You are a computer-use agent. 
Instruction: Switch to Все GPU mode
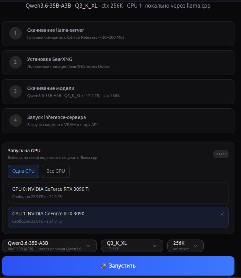pos(56,171)
